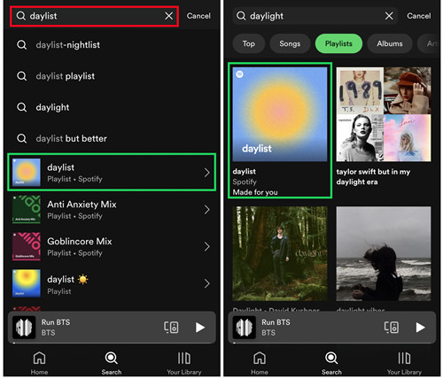Image resolution: width=443 pixels, height=379 pixels.
Task: Open taylor swift but in my daylight era playlist
Action: click(384, 127)
